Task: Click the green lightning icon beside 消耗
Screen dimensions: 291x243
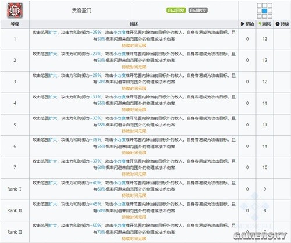Action: pos(260,24)
